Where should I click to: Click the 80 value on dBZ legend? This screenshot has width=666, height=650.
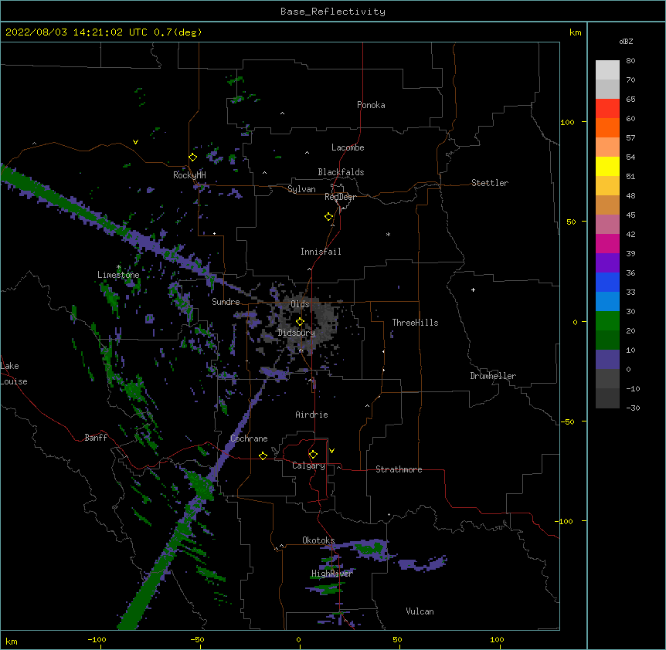(630, 61)
